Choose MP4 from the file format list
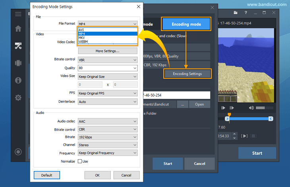Screen dimensions: 290x187 pyautogui.click(x=108, y=34)
